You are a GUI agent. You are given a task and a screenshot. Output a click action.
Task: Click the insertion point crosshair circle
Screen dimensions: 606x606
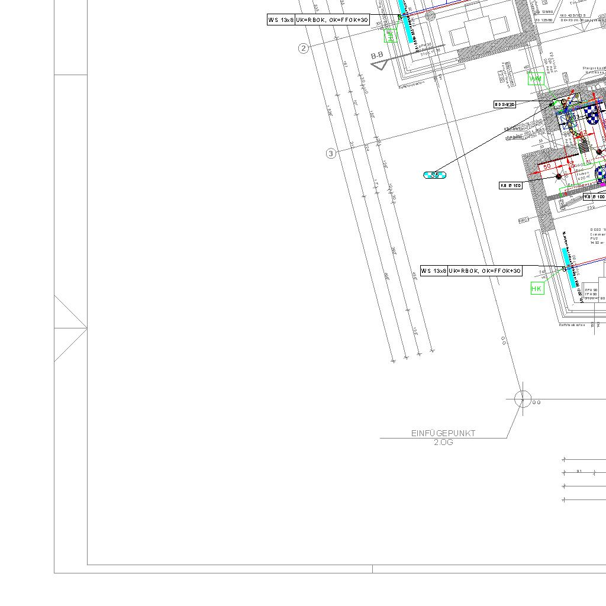pyautogui.click(x=523, y=399)
